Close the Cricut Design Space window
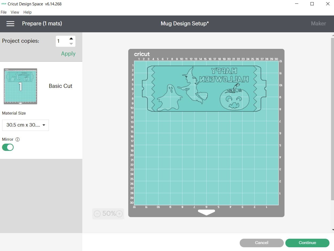This screenshot has height=251, width=334. [x=328, y=4]
